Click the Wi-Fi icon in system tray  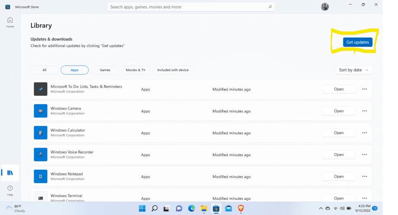[x=335, y=209]
